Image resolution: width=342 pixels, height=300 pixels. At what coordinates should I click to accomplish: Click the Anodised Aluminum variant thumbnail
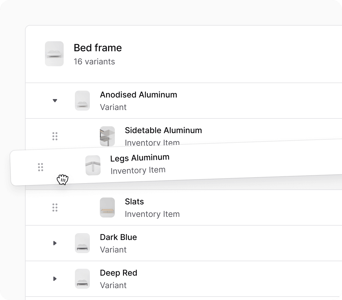[x=82, y=101]
